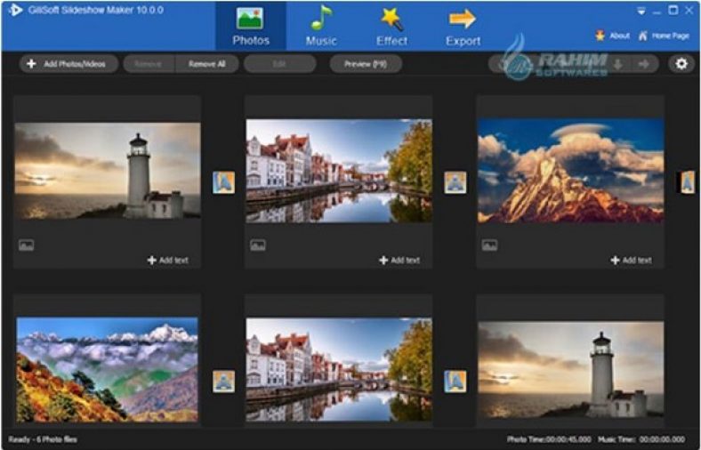The image size is (701, 450).
Task: Select the autumn valley mountains thumbnail
Action: (x=108, y=369)
